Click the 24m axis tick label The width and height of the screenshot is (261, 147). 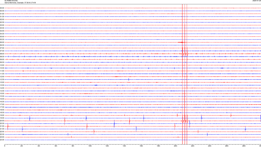[210, 146]
